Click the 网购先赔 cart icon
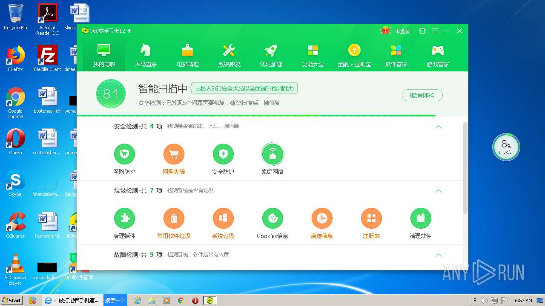 coord(174,154)
